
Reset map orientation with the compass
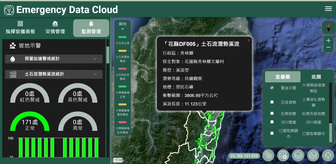(x=329, y=28)
